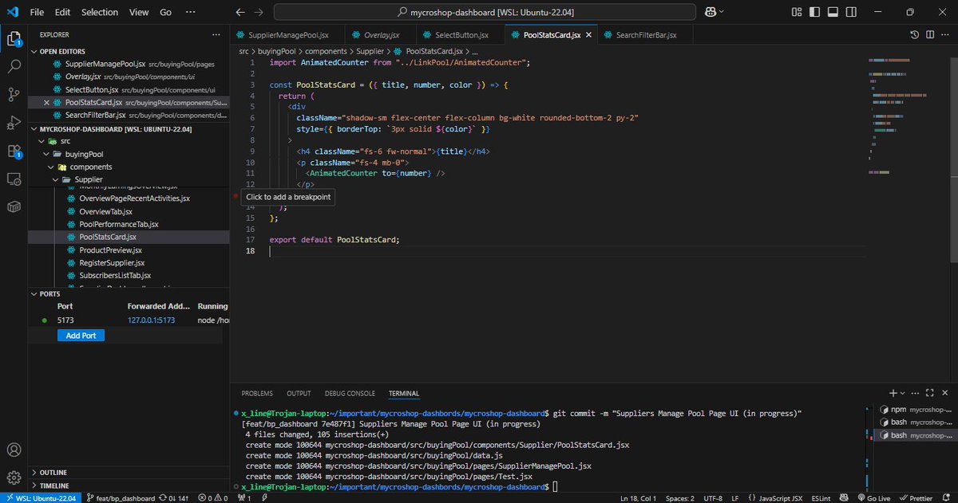958x503 pixels.
Task: Open Explorer panel's Views and More Actions
Action: tap(216, 35)
